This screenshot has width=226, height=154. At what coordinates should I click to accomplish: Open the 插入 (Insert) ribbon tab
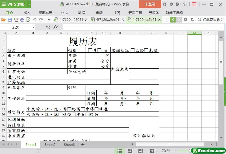(27, 13)
